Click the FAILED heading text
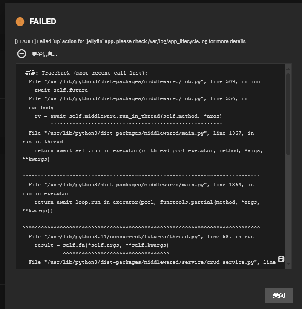This screenshot has width=302, height=309. coord(43,21)
